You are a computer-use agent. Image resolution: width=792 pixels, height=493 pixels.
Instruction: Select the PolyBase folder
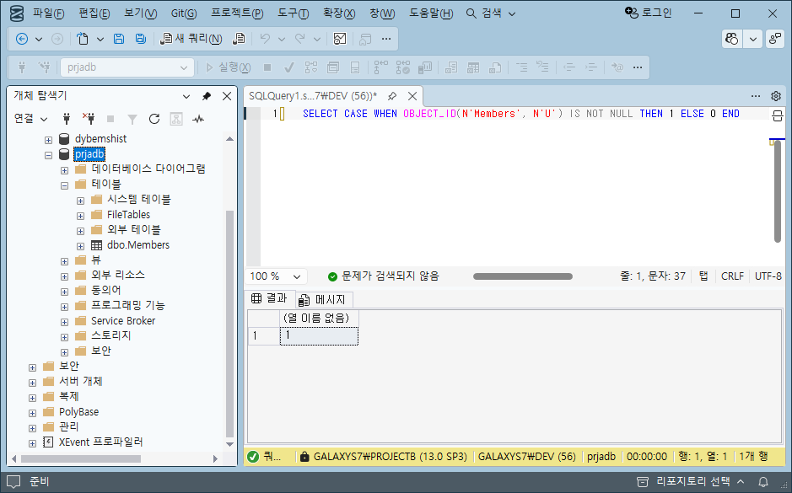78,412
